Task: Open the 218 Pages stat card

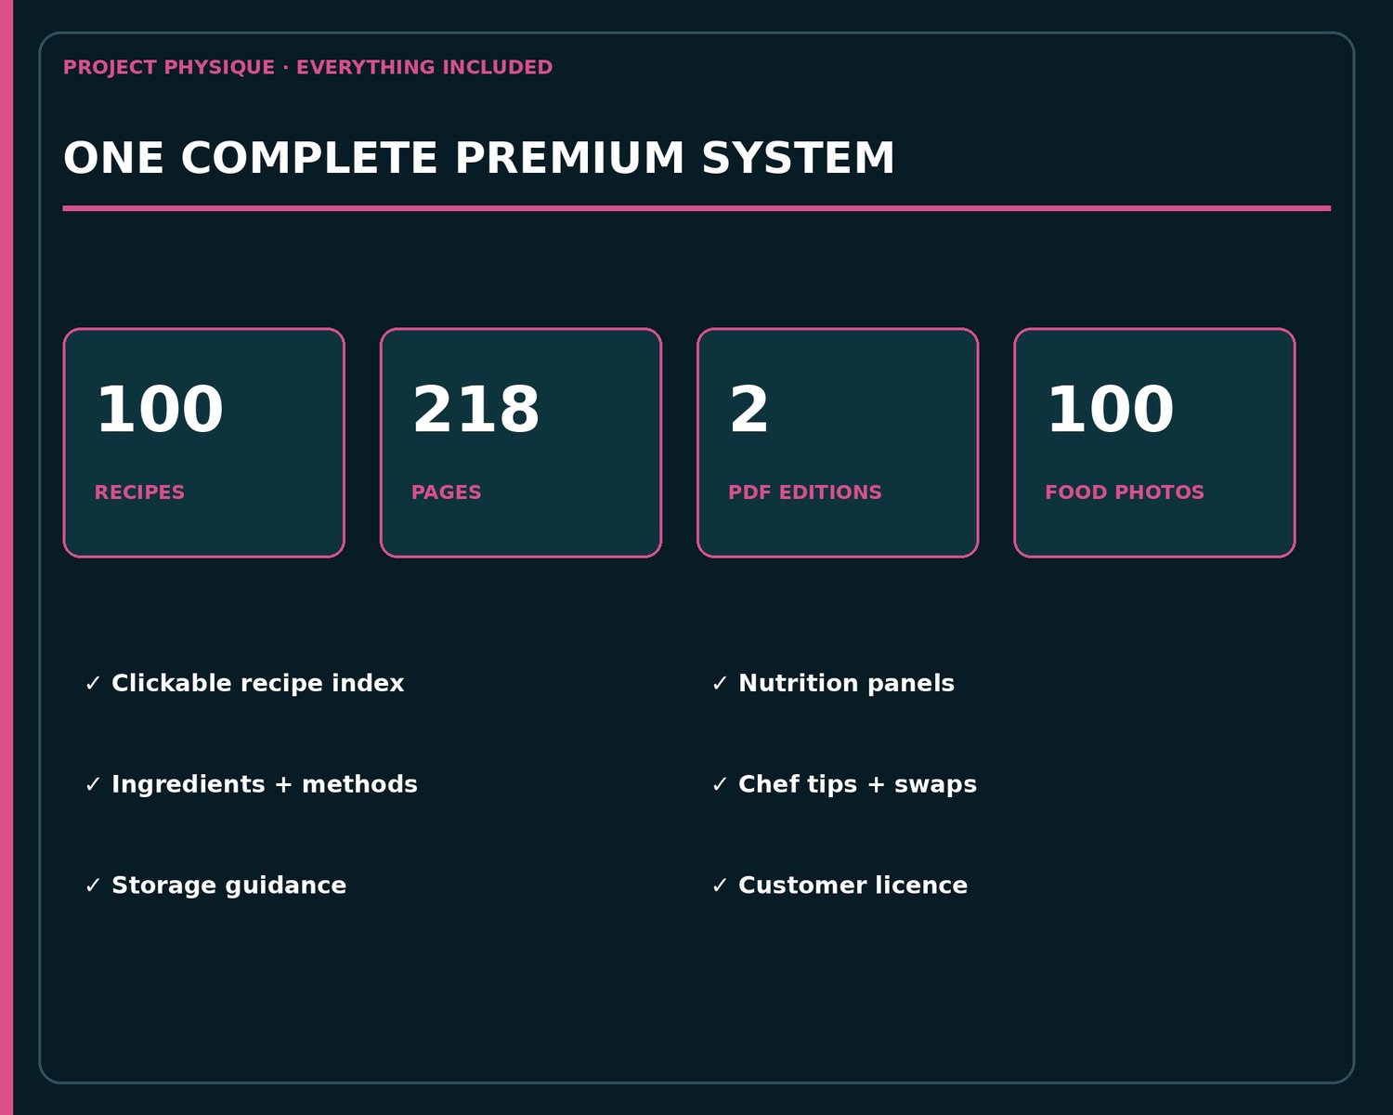Action: pos(521,443)
